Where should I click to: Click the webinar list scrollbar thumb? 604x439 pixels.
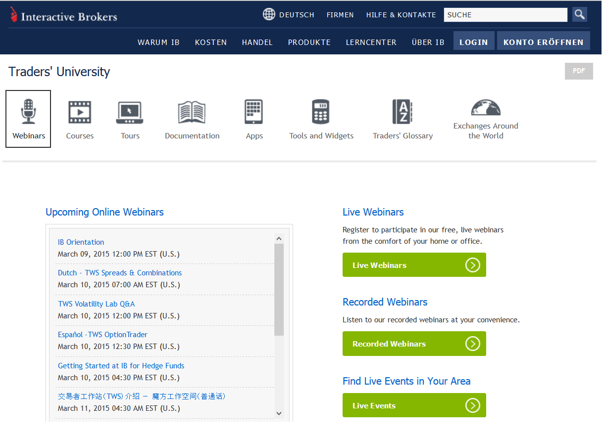279,290
